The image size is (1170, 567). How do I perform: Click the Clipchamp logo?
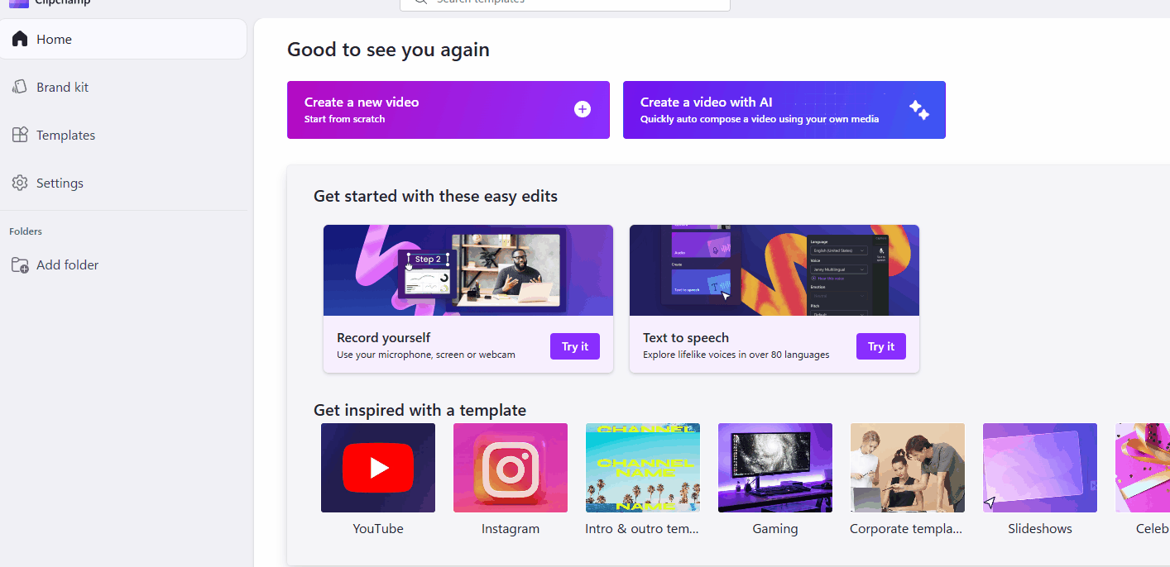[x=17, y=2]
